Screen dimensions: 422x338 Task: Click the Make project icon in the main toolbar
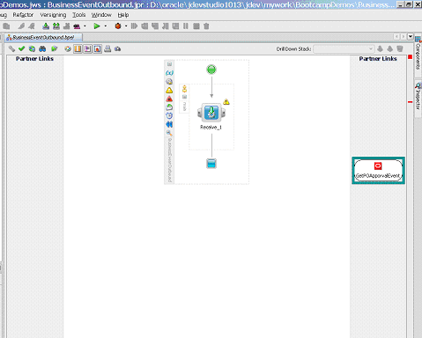[x=46, y=26]
